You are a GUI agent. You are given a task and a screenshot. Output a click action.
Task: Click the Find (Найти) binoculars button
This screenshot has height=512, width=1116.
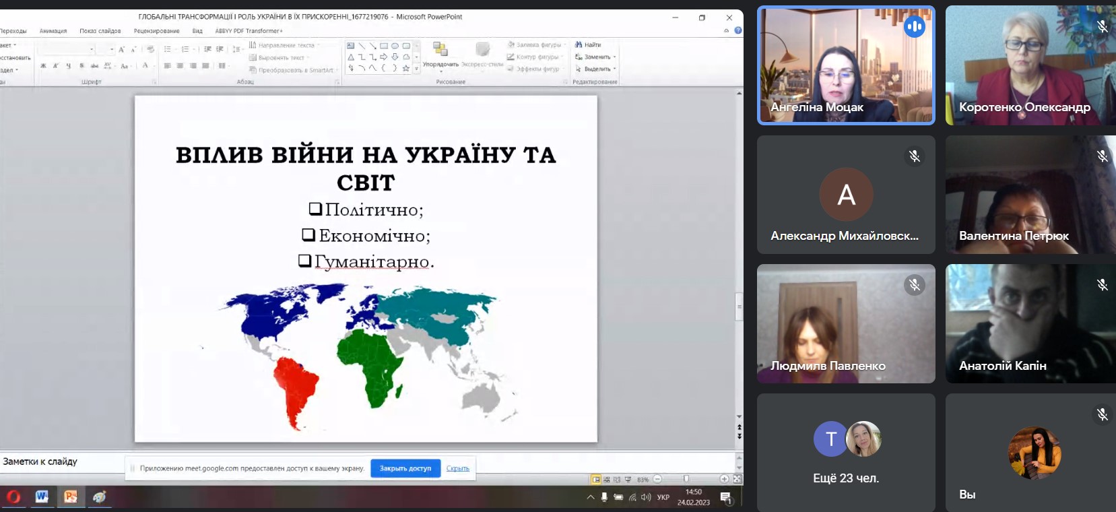587,44
